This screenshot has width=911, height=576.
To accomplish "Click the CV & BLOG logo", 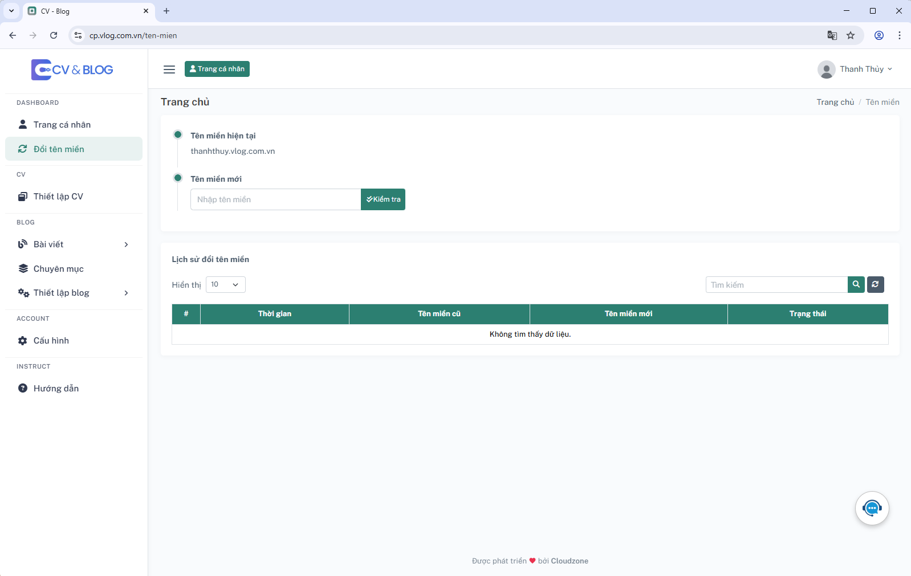I will [72, 70].
